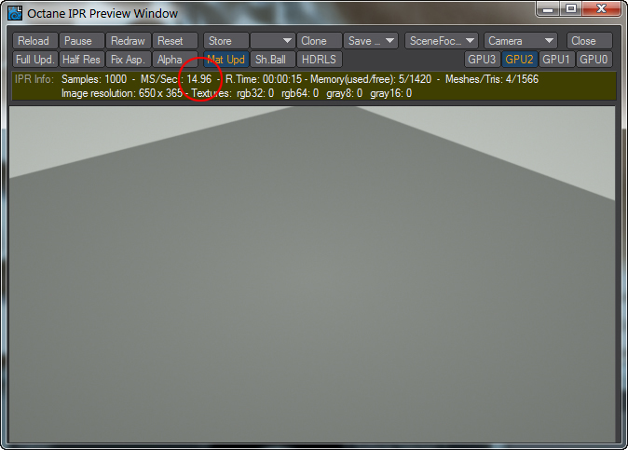Viewport: 628px width, 450px height.
Task: Pause the IPR rendering
Action: click(82, 41)
